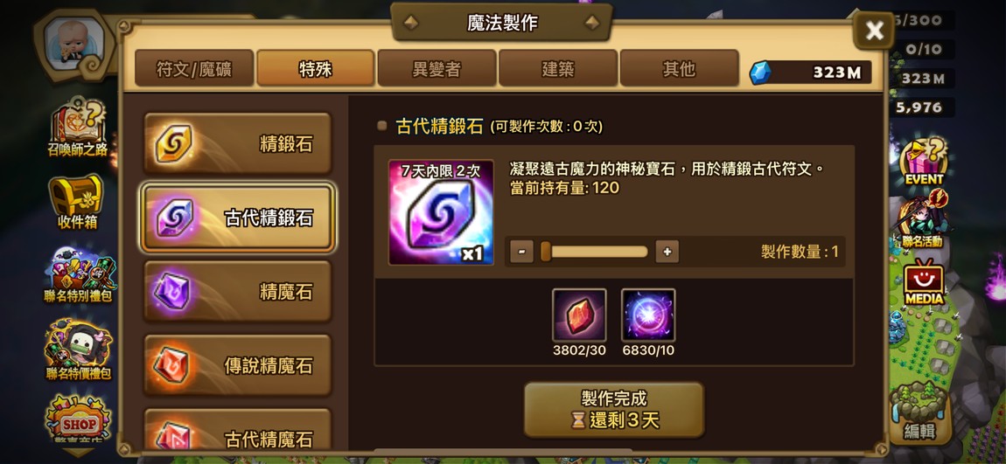
Task: Open the SHOP icon
Action: [78, 419]
